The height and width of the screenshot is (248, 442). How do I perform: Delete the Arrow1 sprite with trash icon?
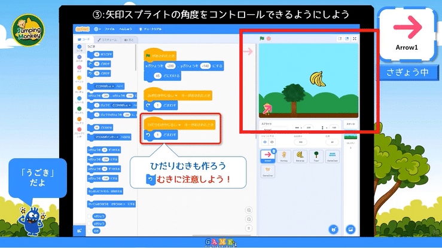(273, 151)
